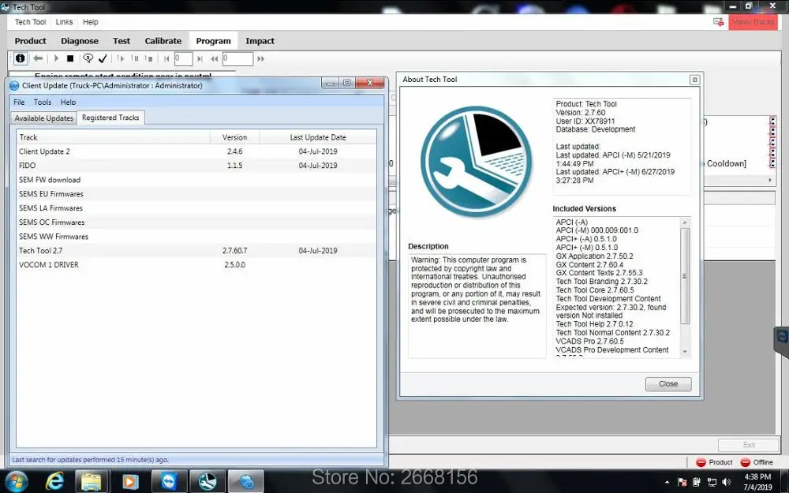Sort by Last Update Date column header
Image resolution: width=789 pixels, height=493 pixels.
pos(317,137)
